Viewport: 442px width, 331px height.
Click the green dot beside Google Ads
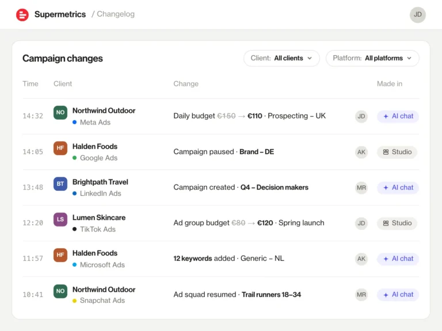click(74, 158)
